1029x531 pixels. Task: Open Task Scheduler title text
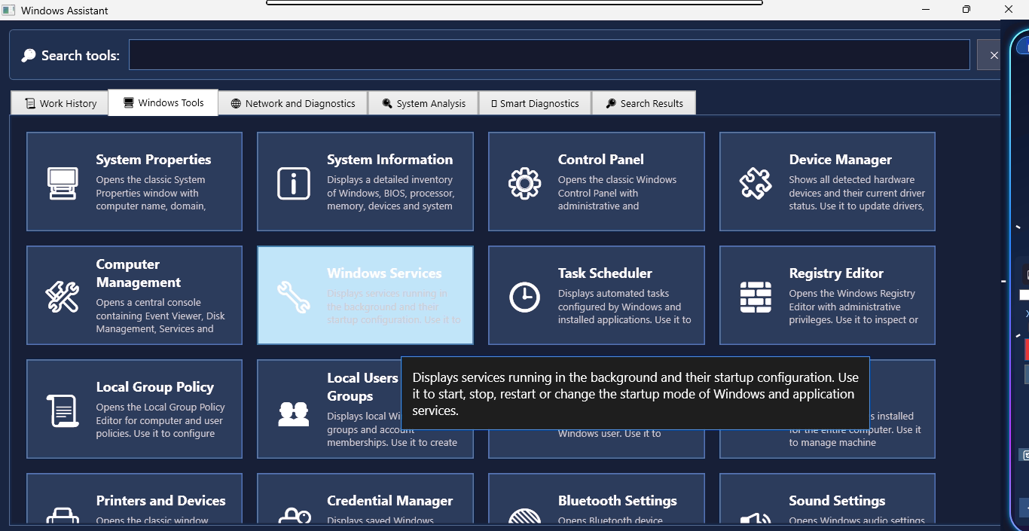(x=605, y=273)
